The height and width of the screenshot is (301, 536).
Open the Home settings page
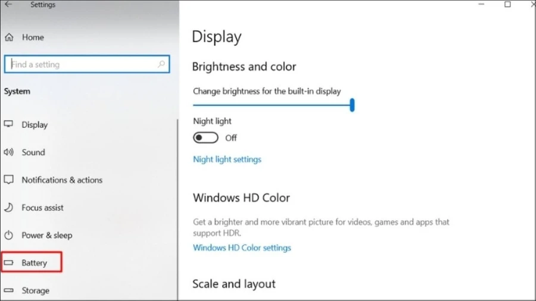[x=33, y=37]
